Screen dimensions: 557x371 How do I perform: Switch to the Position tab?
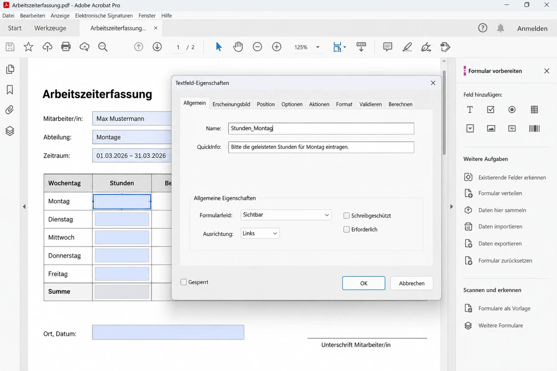266,104
